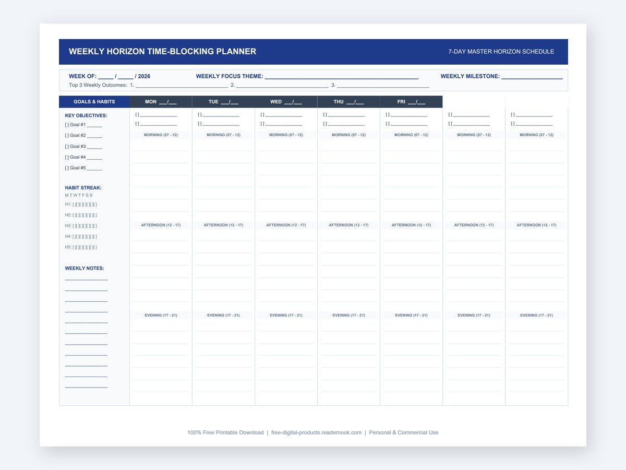The image size is (626, 470).
Task: Mark the H2 habit streak row
Action: coord(81,215)
